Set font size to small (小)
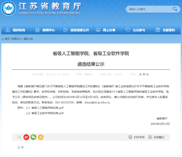The width and height of the screenshot is (182, 157). (x=148, y=74)
